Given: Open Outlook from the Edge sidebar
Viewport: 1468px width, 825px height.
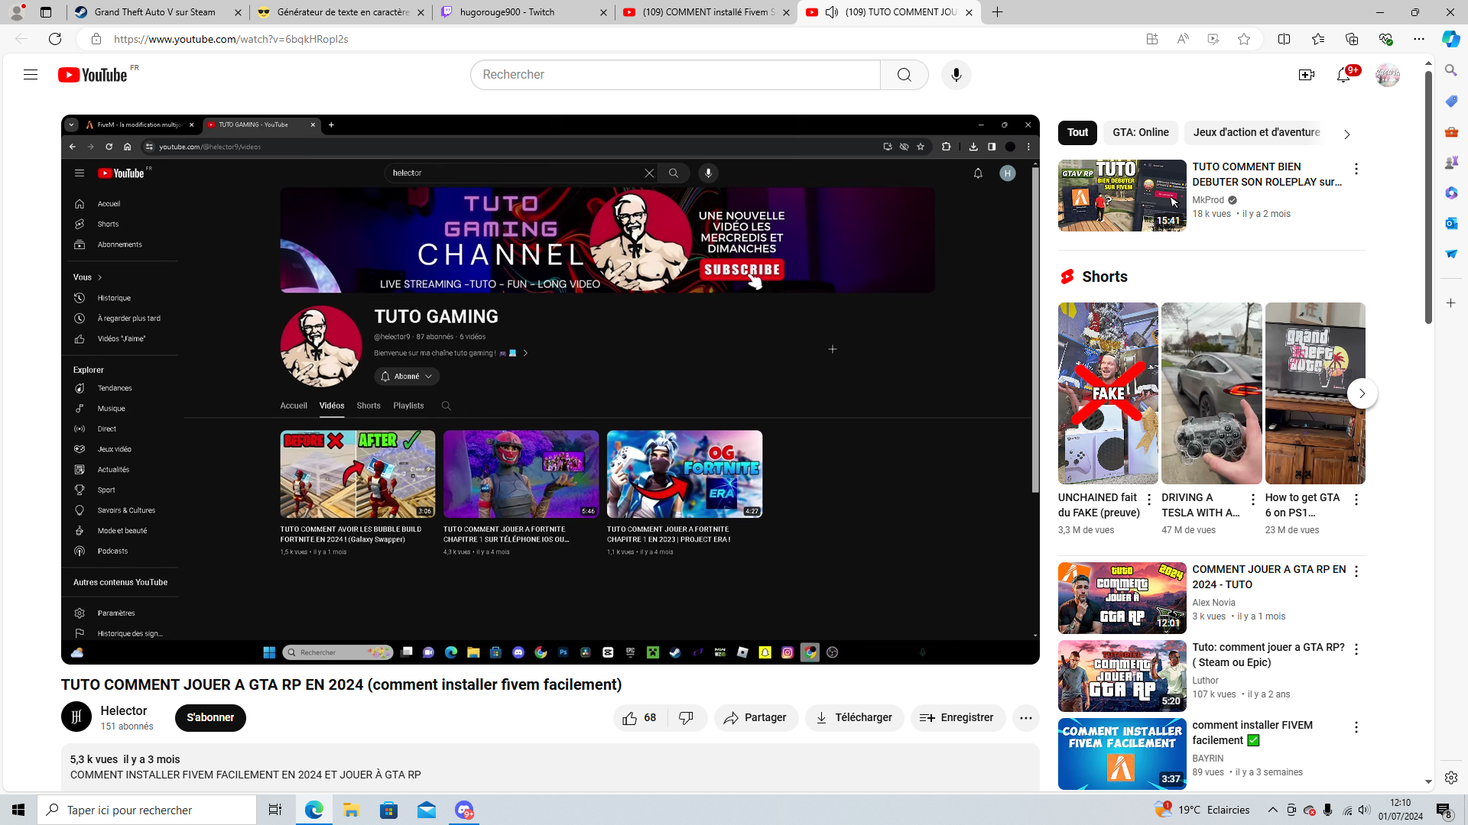Looking at the screenshot, I should coord(1451,223).
